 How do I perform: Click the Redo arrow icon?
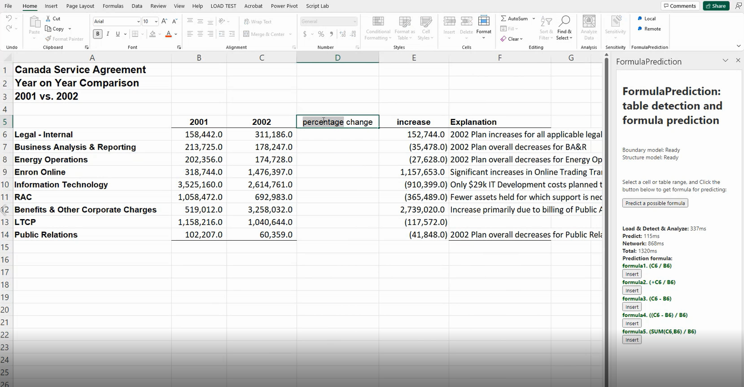(9, 28)
